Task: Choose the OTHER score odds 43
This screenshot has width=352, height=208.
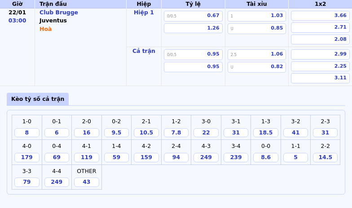Action: pos(87,182)
